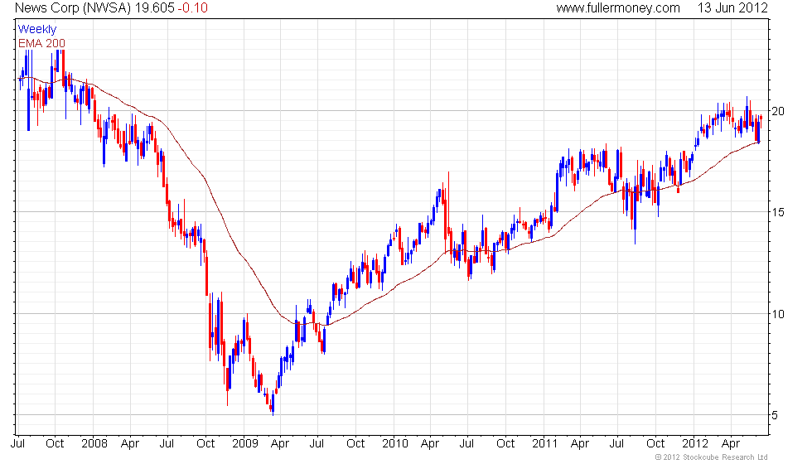Click the '5' price axis label
This screenshot has height=464, width=812.
pyautogui.click(x=775, y=415)
